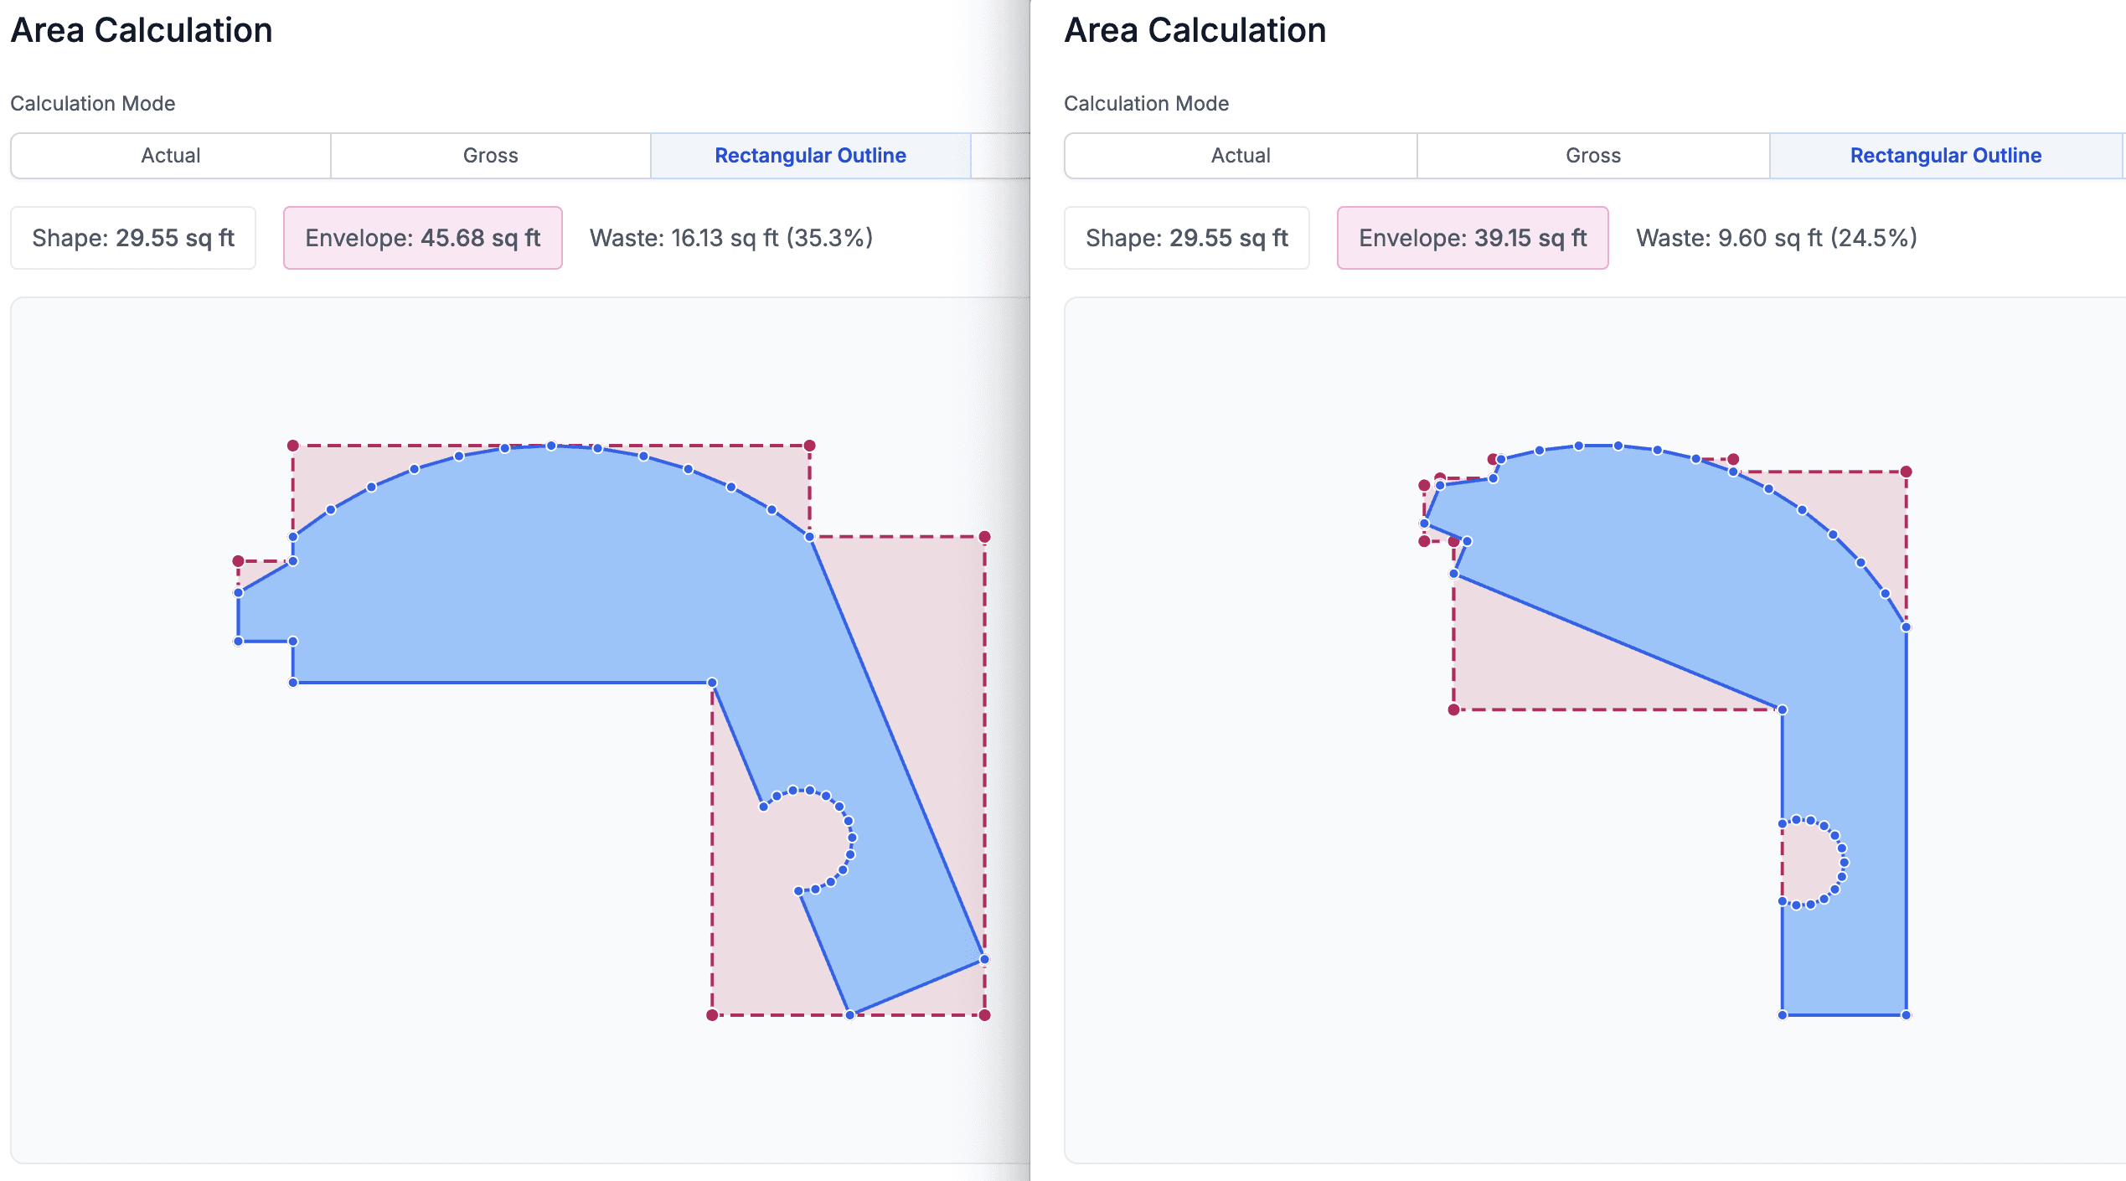Click the large pink waste rectangle at left canvas's right
The height and width of the screenshot is (1181, 2126).
[930, 670]
